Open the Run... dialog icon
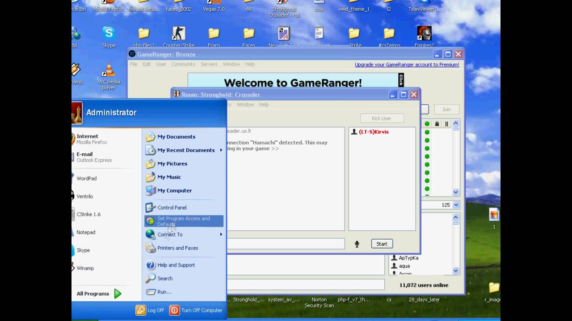Viewport: 572px width, 321px height. click(151, 292)
